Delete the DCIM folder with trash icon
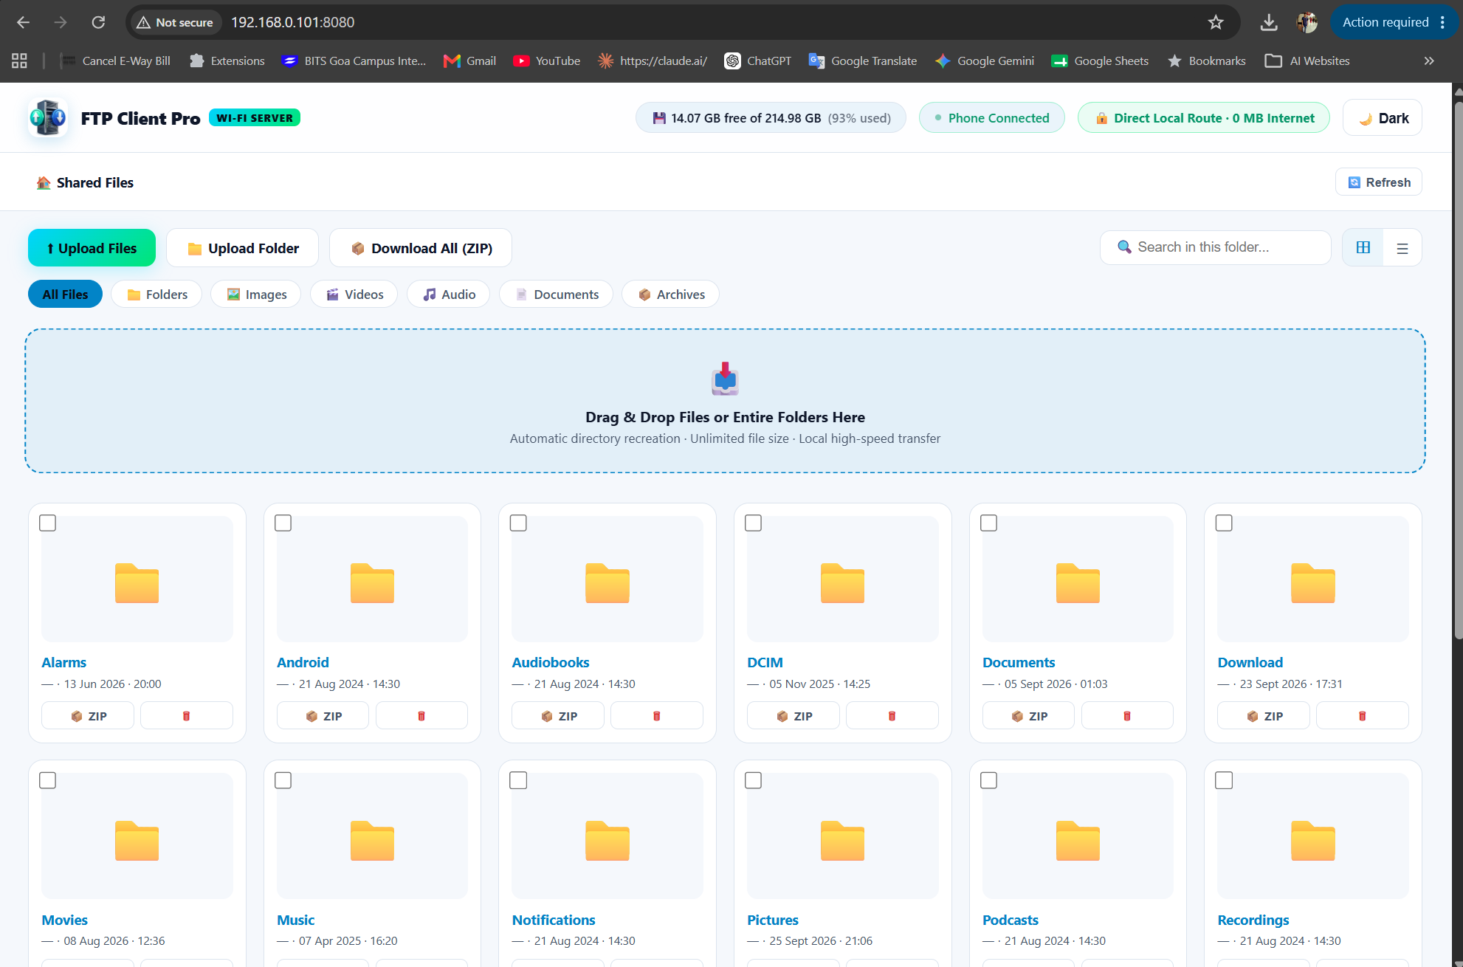 coord(892,716)
